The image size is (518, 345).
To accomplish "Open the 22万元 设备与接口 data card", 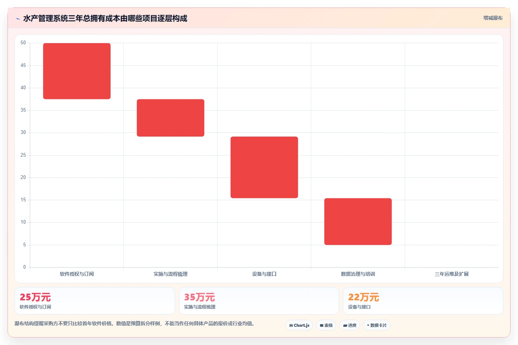I will click(x=423, y=301).
